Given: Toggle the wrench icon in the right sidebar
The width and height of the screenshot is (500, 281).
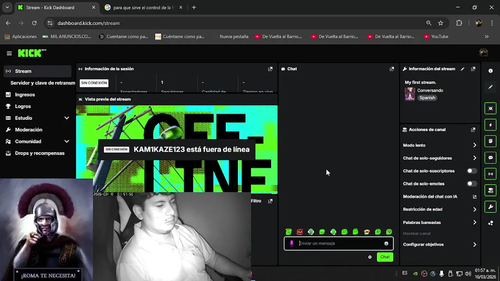Looking at the screenshot, I should pyautogui.click(x=491, y=206).
